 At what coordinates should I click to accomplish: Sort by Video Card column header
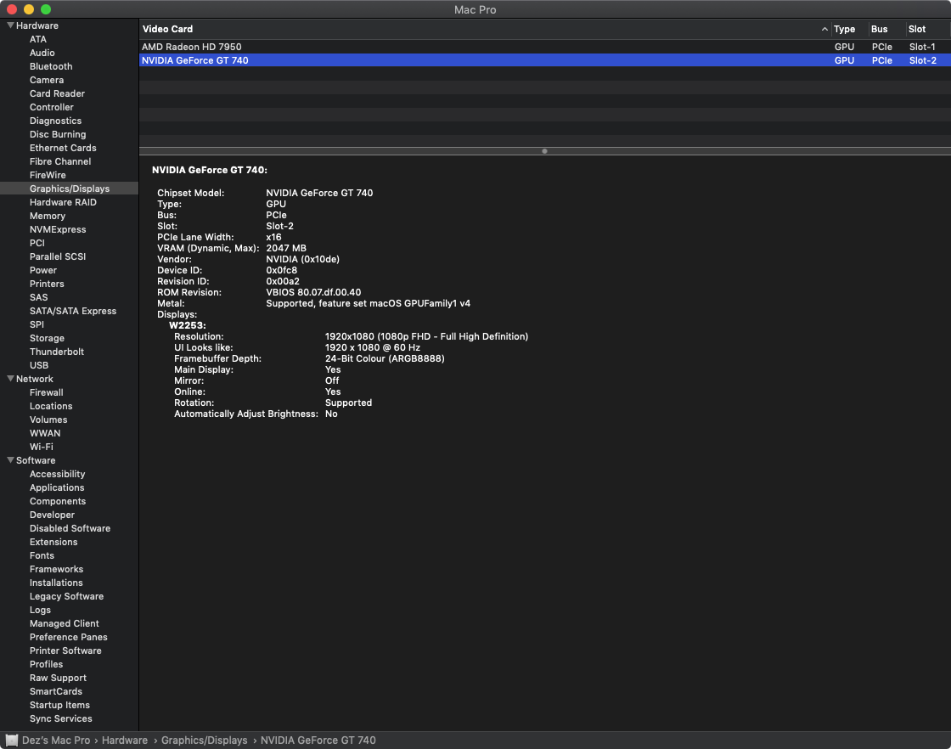(167, 29)
